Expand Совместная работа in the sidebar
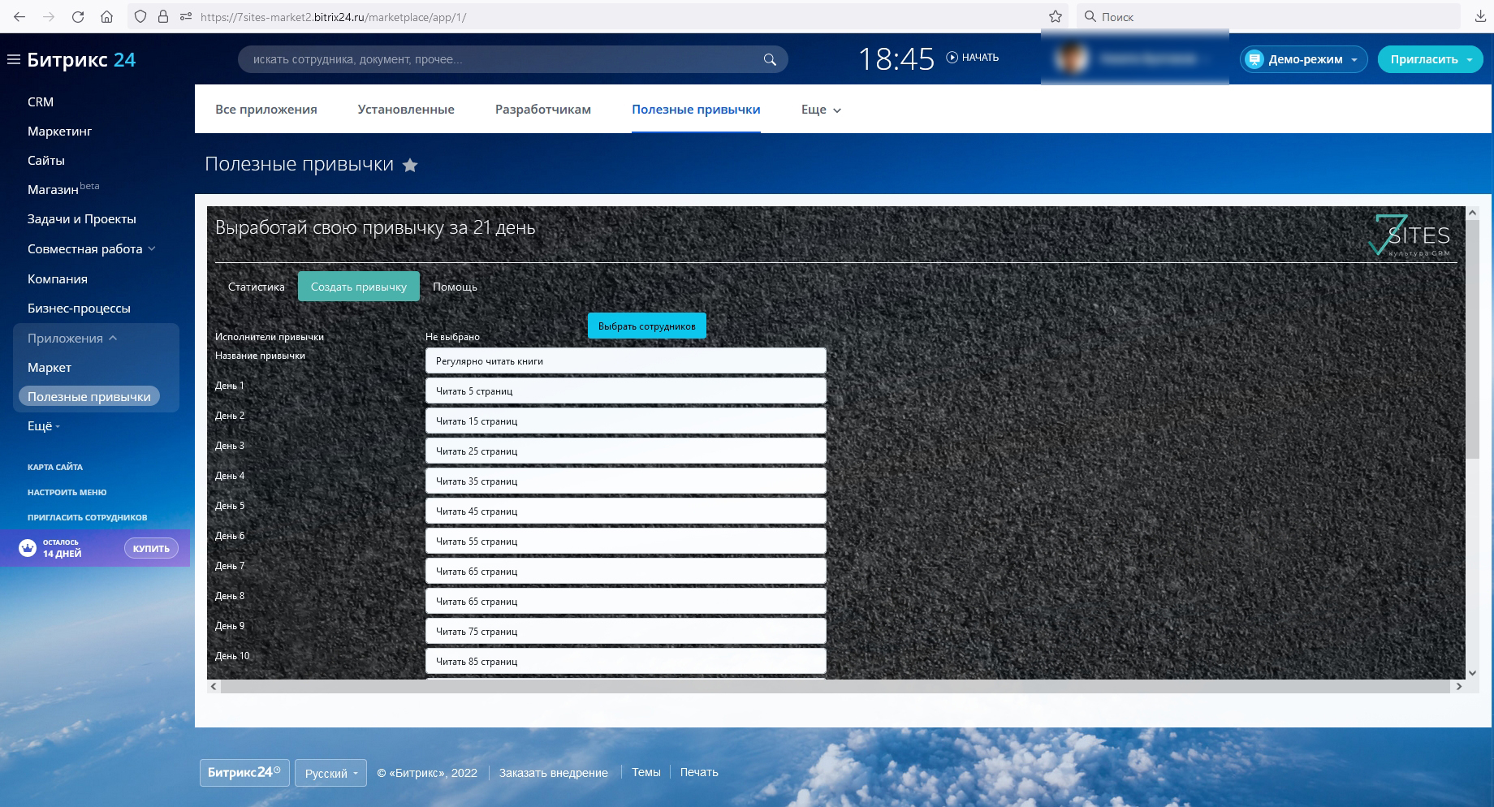This screenshot has height=807, width=1494. pyautogui.click(x=91, y=249)
